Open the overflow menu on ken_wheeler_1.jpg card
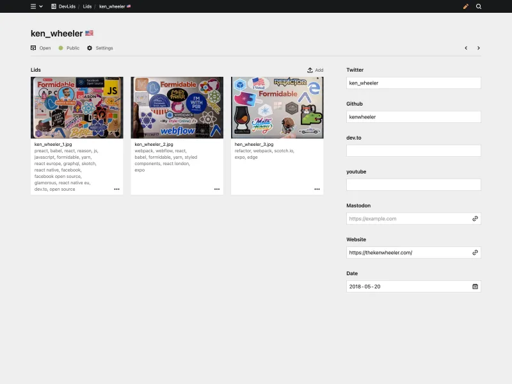 click(117, 189)
